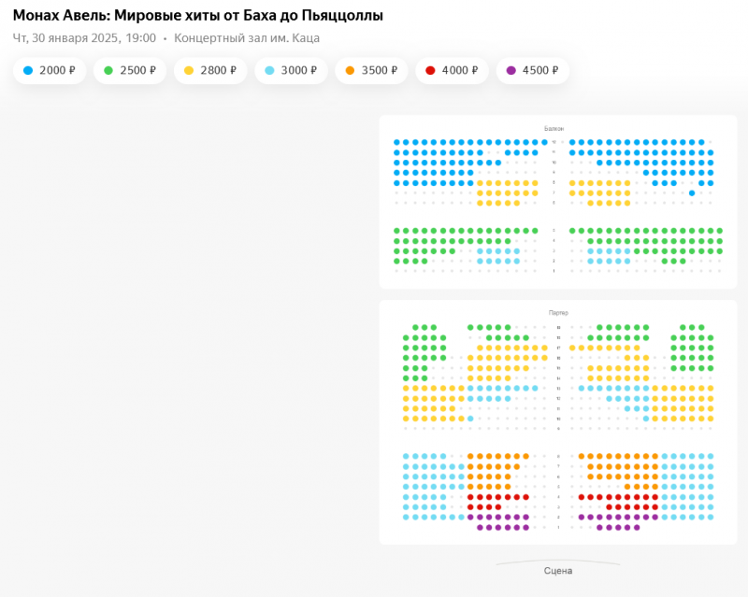Toggle the 2000 ₽ price filter
Screen dimensions: 748x597
[53, 70]
